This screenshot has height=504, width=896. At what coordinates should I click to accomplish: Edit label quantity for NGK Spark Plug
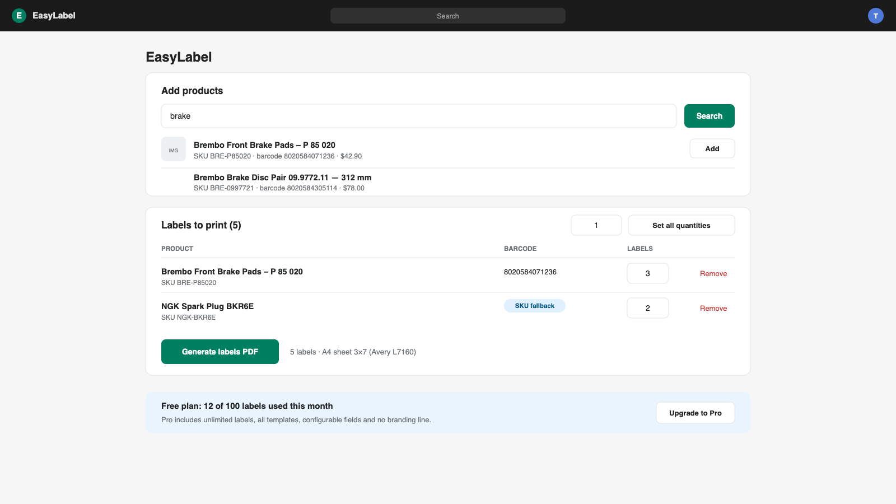tap(648, 308)
